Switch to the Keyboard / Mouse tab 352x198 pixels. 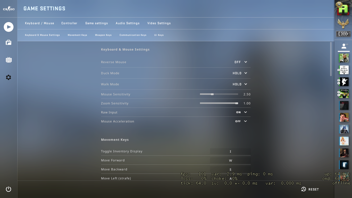39,23
